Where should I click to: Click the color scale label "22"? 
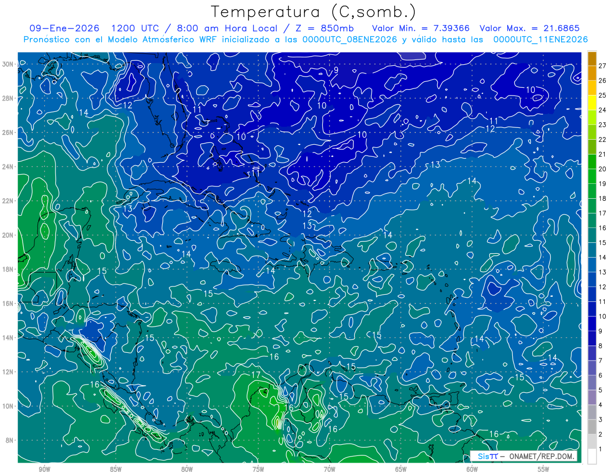coord(603,140)
